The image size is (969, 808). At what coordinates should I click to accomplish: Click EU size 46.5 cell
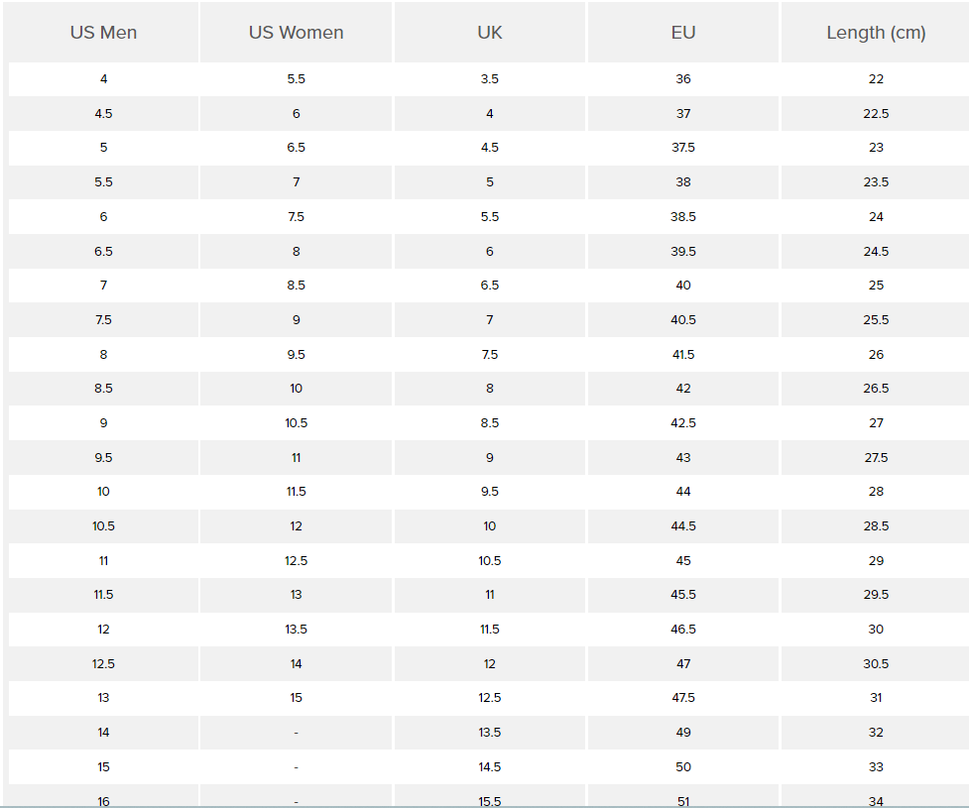click(x=683, y=630)
